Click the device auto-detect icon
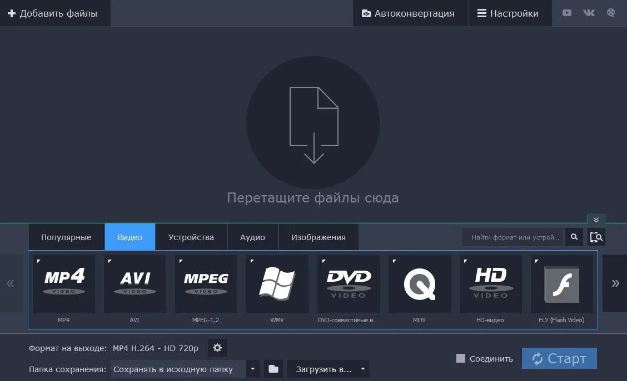This screenshot has height=381, width=627. pos(596,237)
